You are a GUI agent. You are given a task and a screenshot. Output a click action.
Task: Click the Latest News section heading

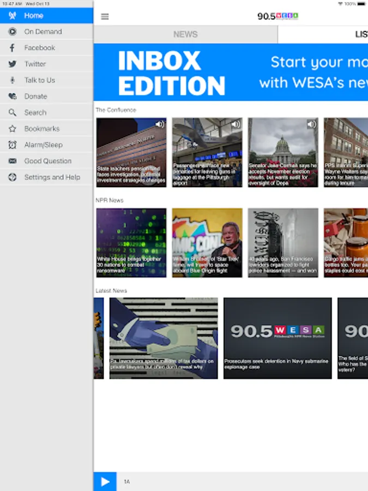[x=111, y=291]
